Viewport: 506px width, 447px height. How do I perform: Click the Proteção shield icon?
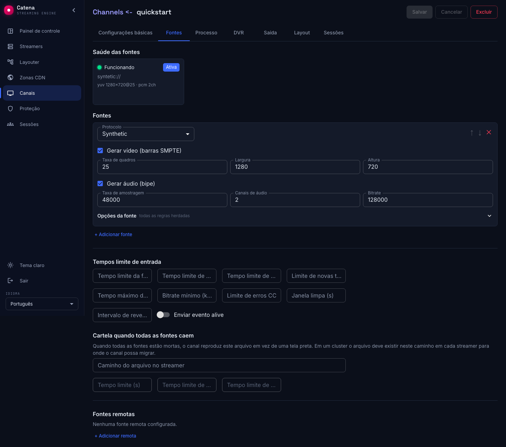tap(11, 108)
